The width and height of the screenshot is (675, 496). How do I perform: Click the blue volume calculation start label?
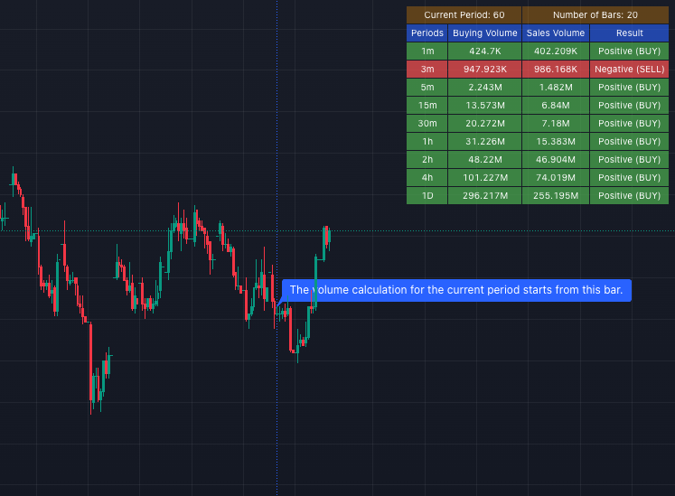pyautogui.click(x=456, y=290)
